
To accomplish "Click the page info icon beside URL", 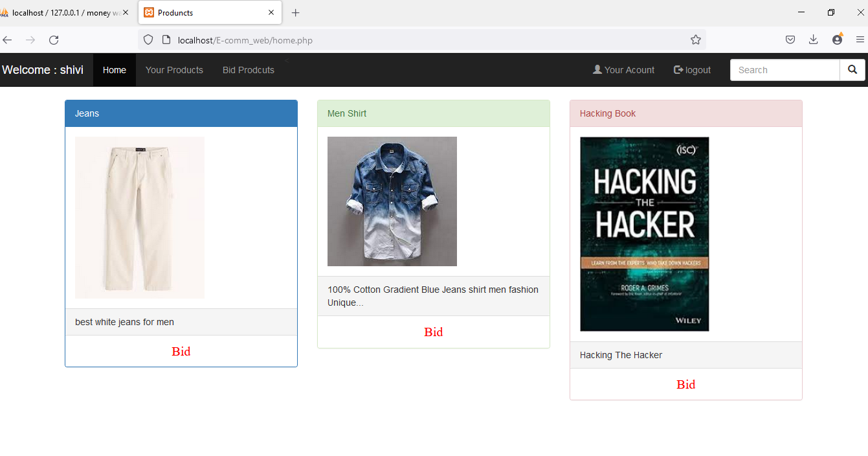I will click(x=166, y=40).
